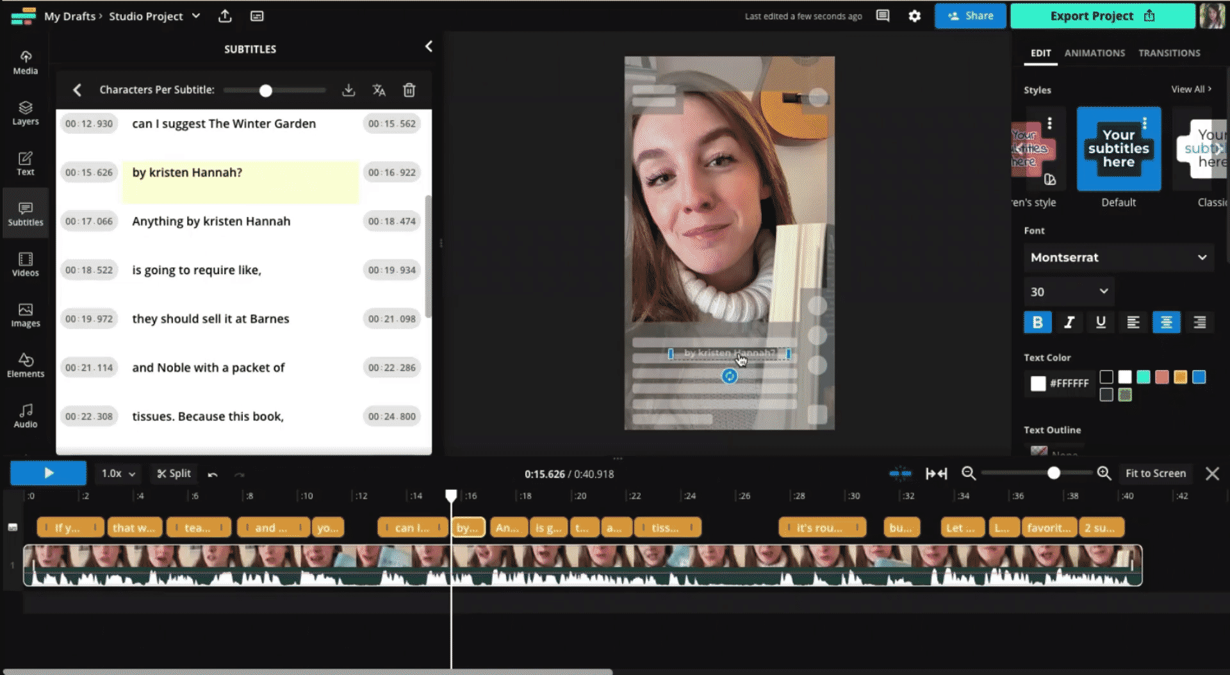Toggle bold text formatting

(1037, 322)
